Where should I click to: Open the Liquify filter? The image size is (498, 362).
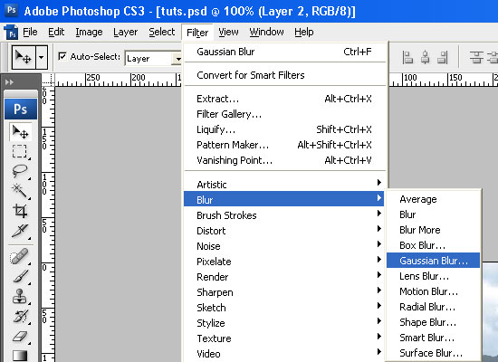[284, 129]
